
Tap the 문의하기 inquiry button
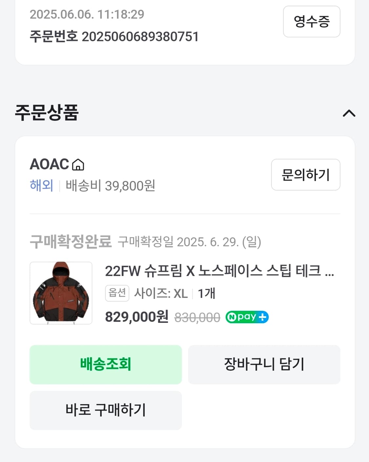pos(305,175)
